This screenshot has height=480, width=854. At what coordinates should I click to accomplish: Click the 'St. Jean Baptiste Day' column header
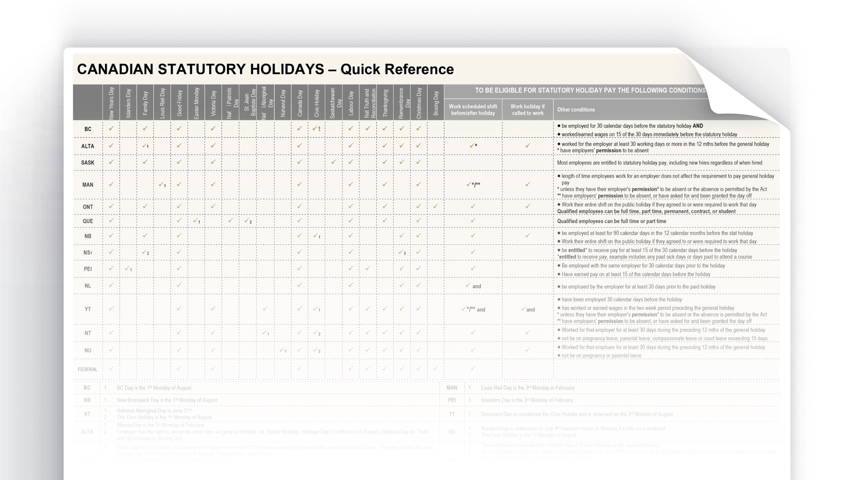coord(248,103)
